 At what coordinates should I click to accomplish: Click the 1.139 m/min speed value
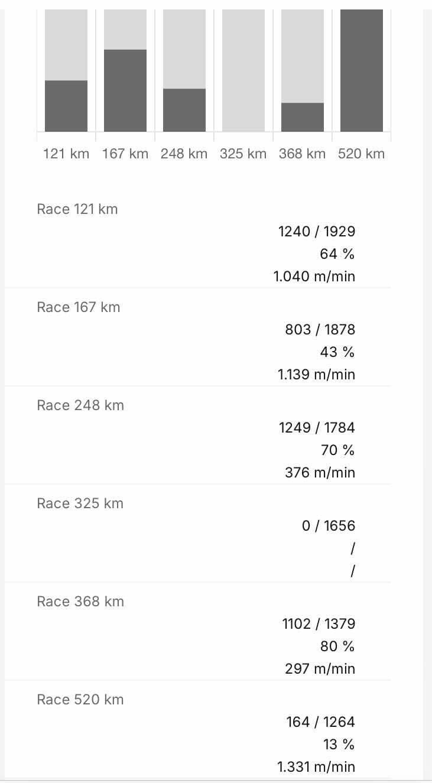click(317, 375)
